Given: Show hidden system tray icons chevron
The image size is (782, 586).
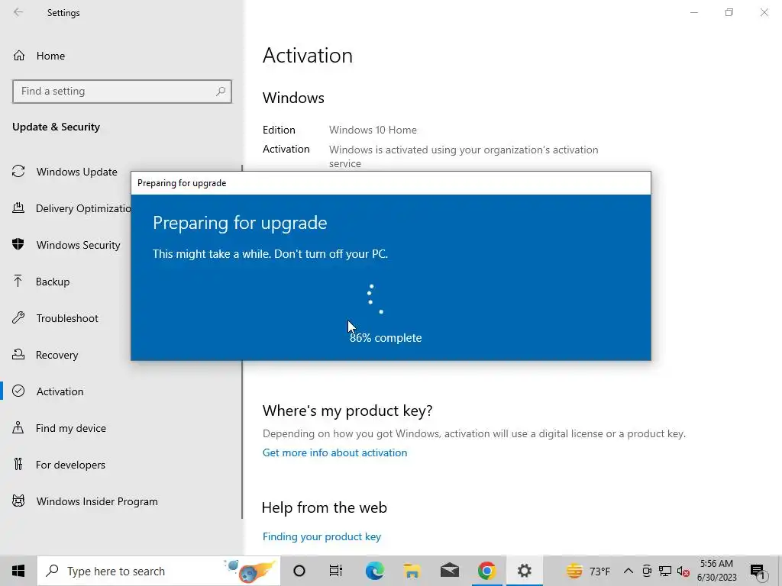Looking at the screenshot, I should [x=629, y=571].
